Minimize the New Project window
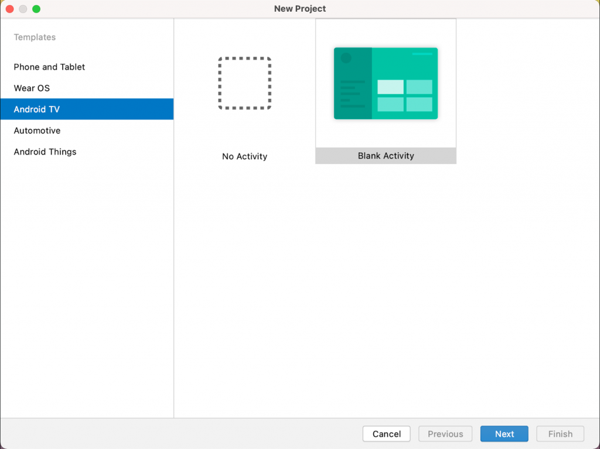Viewport: 600px width, 449px height. point(23,9)
